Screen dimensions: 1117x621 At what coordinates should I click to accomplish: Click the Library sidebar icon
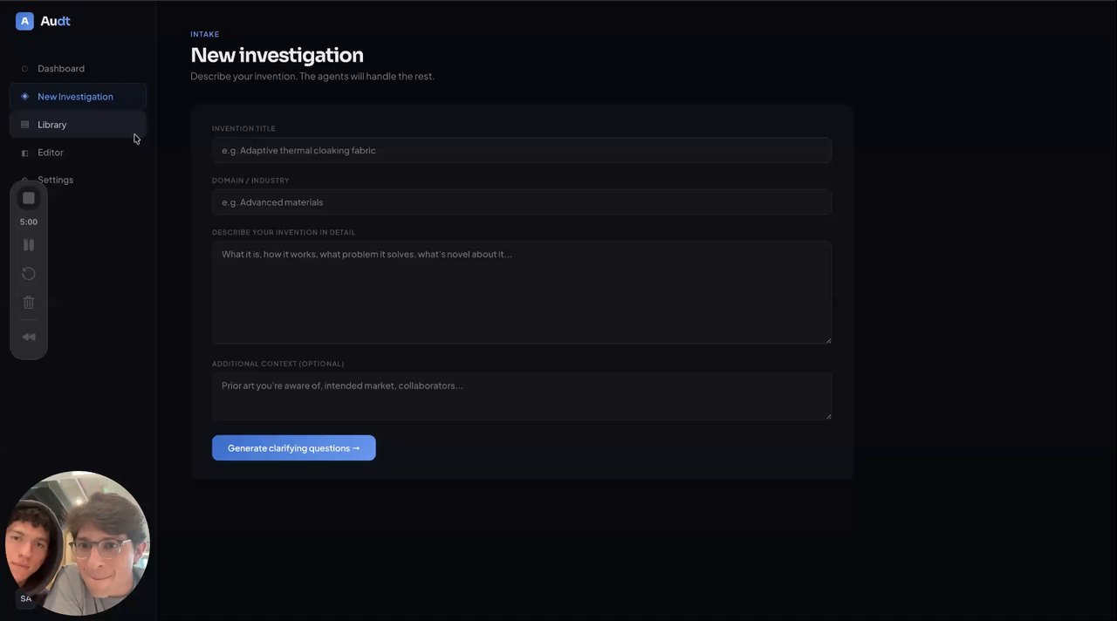click(24, 125)
